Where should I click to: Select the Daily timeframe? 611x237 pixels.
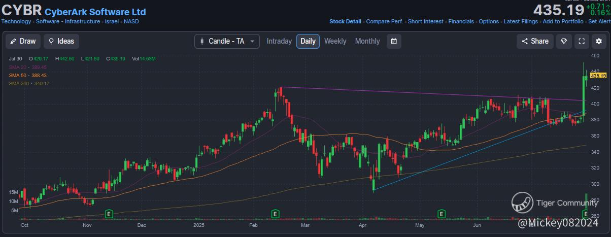[308, 41]
